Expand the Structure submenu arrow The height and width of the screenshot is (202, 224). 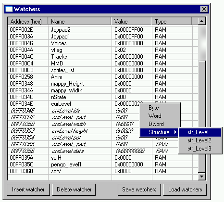pyautogui.click(x=175, y=132)
